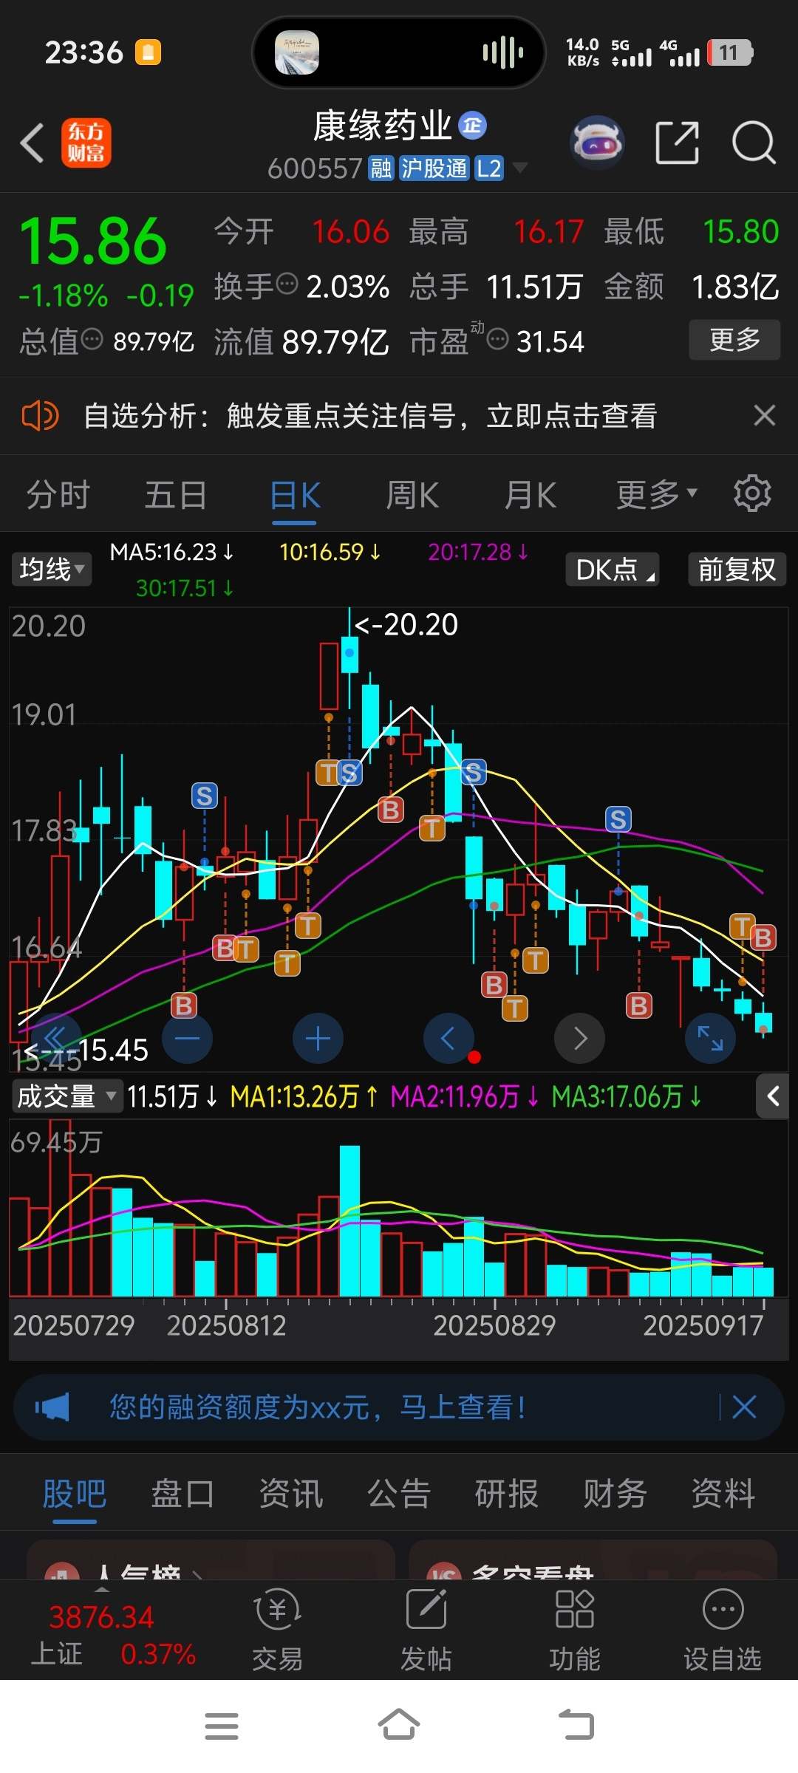798x1773 pixels.
Task: Tap 总值 info circle
Action: click(92, 339)
